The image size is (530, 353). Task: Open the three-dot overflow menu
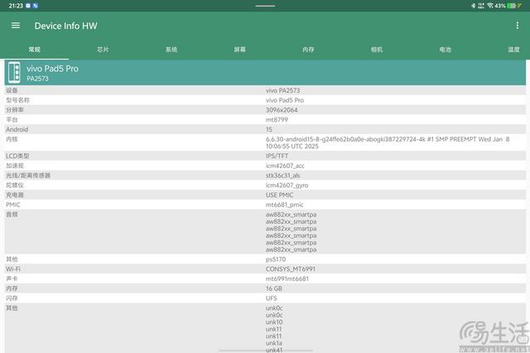click(x=517, y=26)
